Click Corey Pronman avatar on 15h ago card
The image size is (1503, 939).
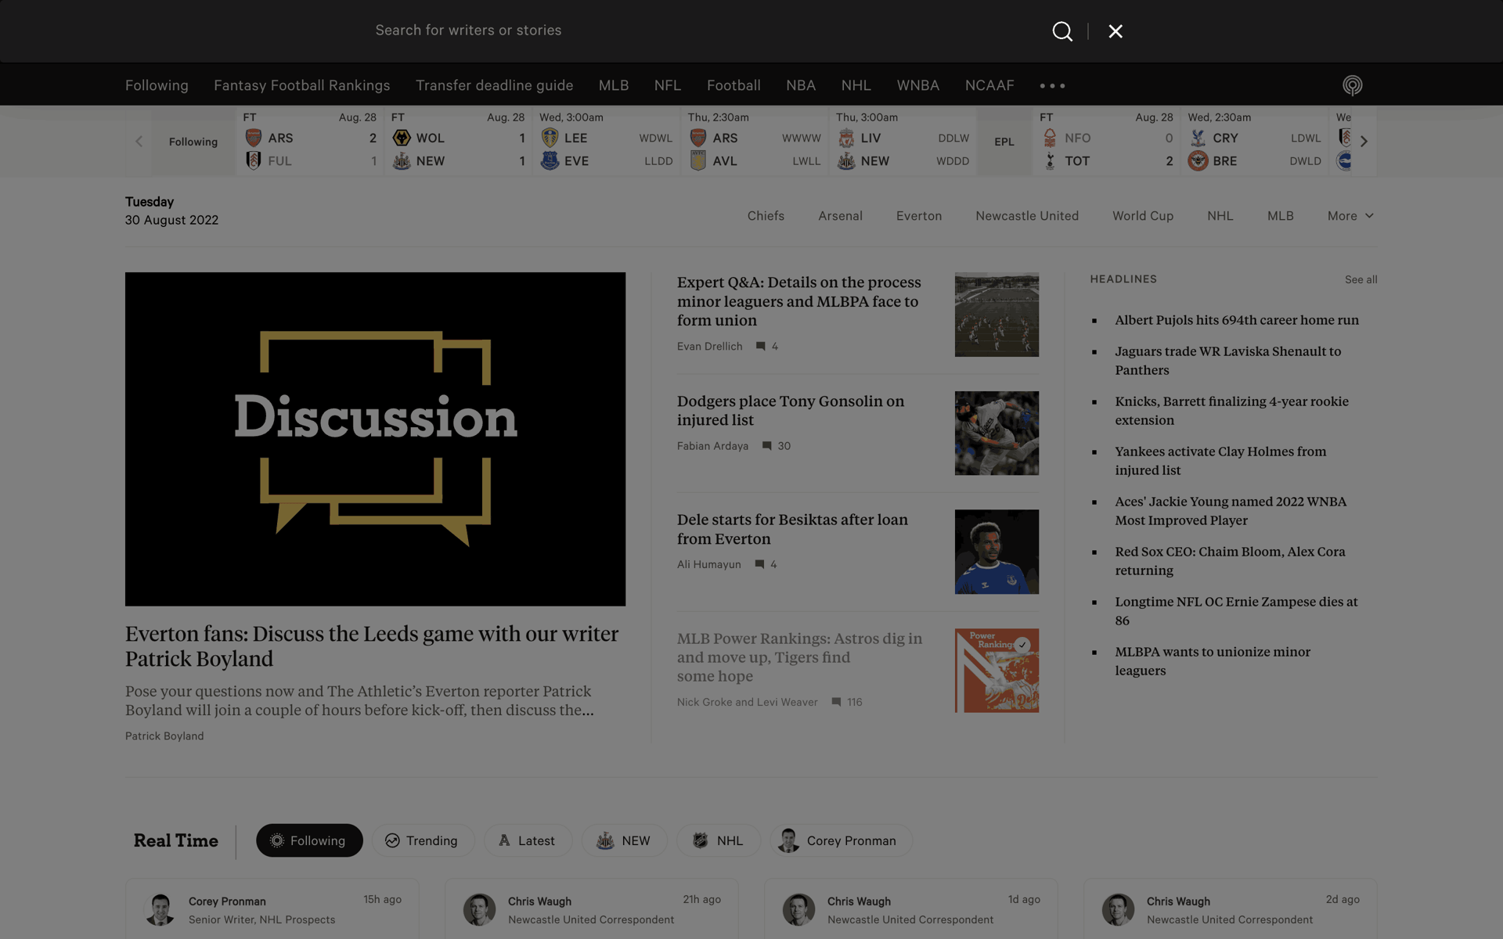click(x=160, y=910)
